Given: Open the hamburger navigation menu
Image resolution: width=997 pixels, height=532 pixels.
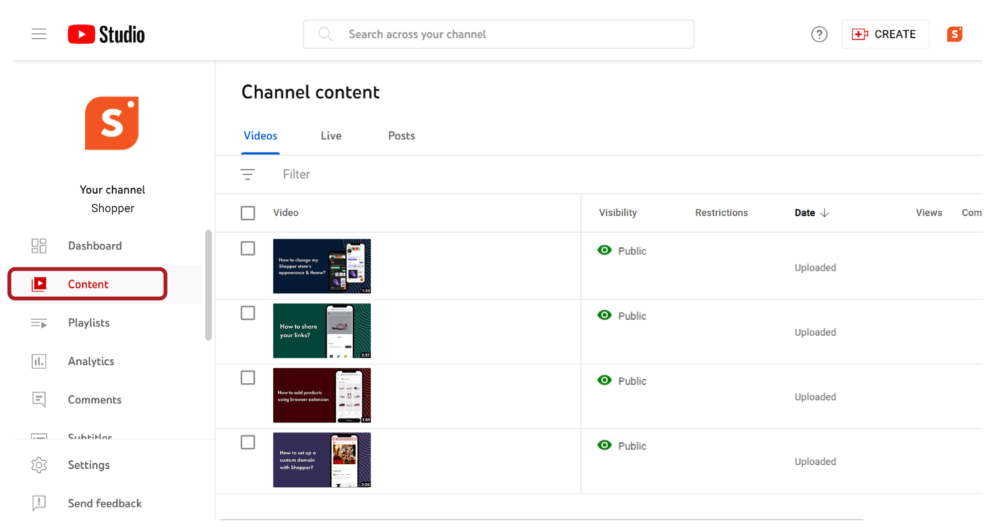Looking at the screenshot, I should point(39,34).
